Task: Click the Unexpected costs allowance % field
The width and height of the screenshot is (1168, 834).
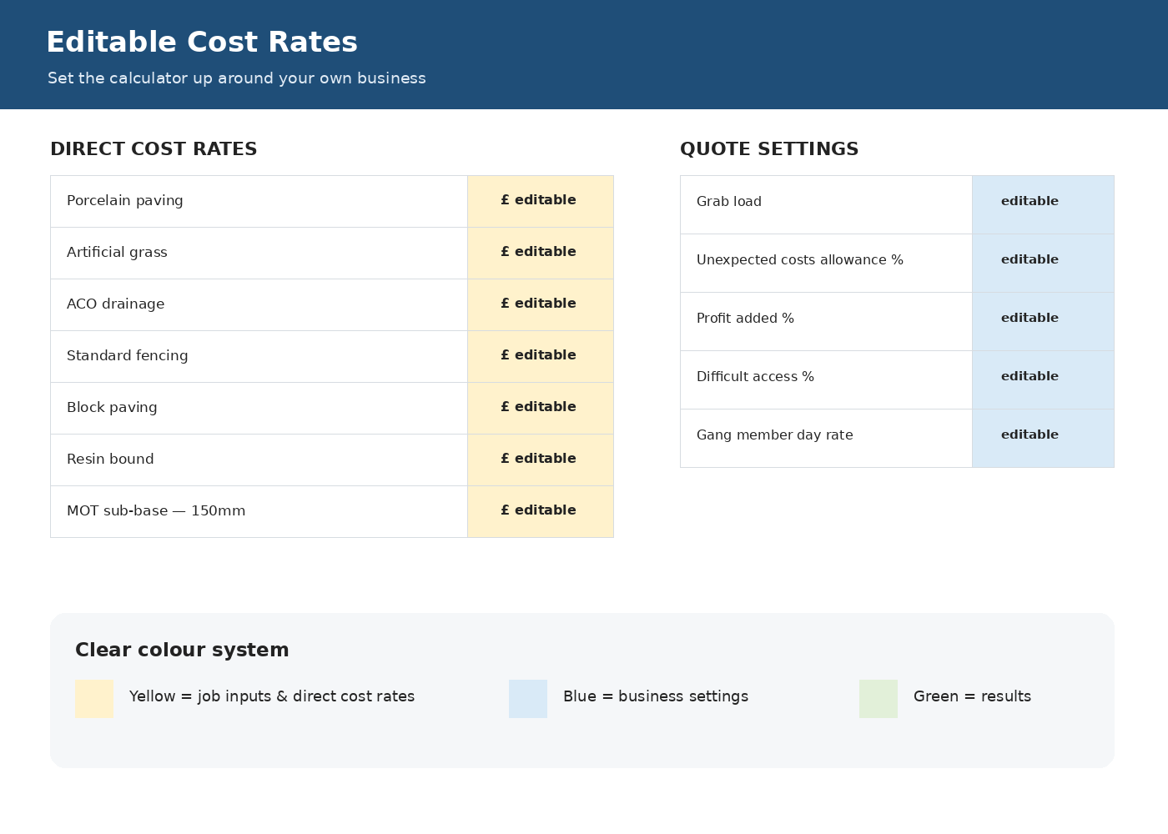Action: click(x=1043, y=263)
